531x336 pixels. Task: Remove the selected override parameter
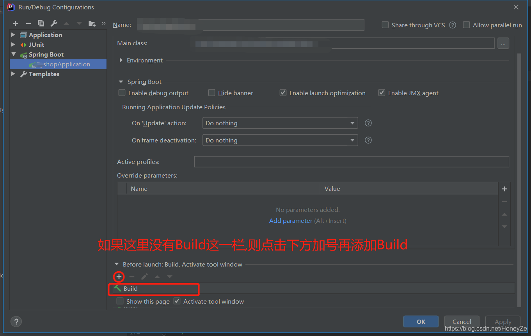click(x=504, y=201)
